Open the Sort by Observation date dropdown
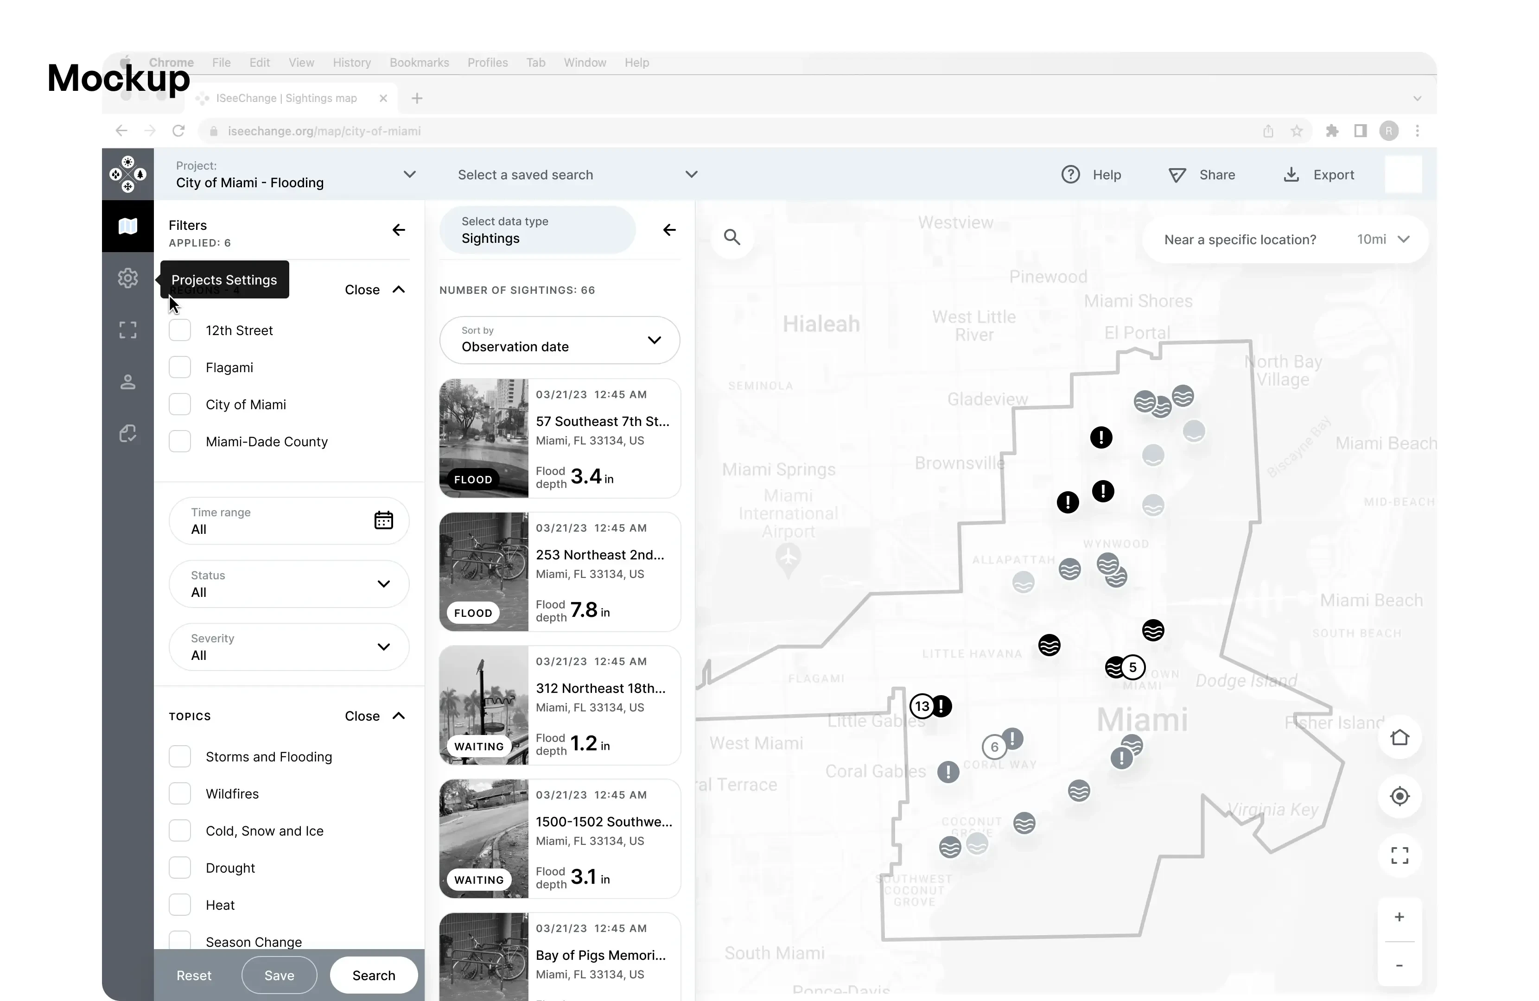Image resolution: width=1539 pixels, height=1001 pixels. click(x=560, y=340)
